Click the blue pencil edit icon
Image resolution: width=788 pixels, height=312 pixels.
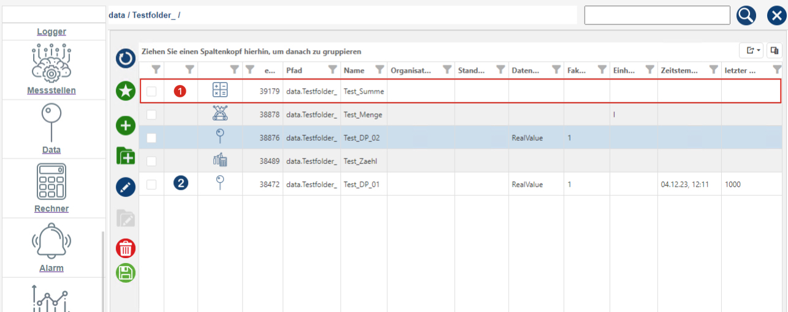(x=126, y=187)
